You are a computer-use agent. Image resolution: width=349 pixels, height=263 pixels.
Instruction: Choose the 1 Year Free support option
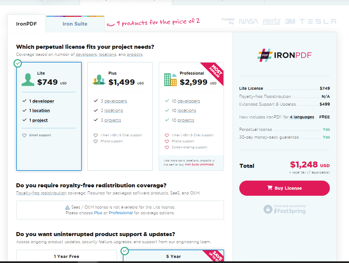[x=66, y=256]
